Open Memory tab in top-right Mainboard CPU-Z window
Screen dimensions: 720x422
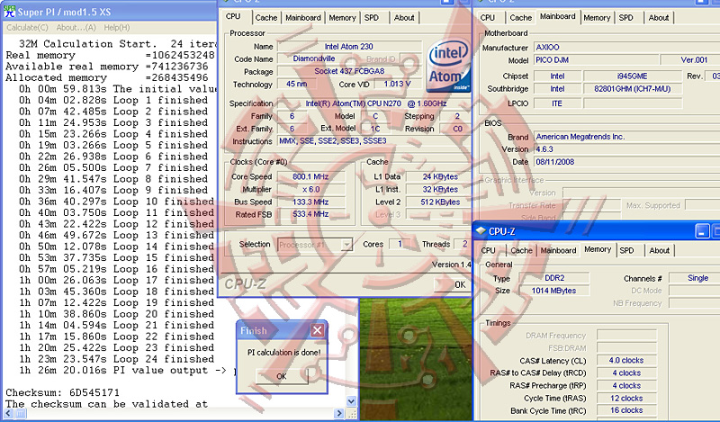(597, 18)
